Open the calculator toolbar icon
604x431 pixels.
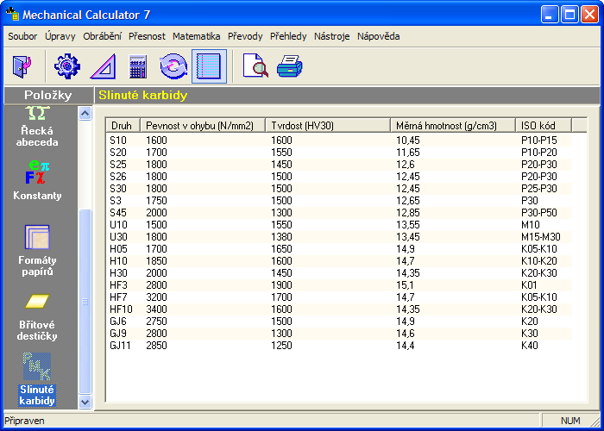point(138,66)
